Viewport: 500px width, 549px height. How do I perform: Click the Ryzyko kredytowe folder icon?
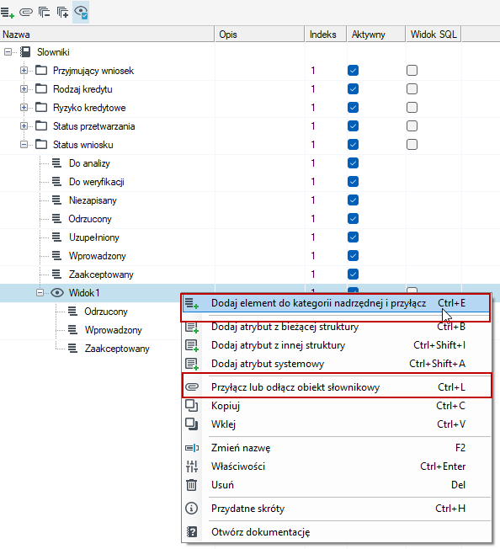[41, 108]
